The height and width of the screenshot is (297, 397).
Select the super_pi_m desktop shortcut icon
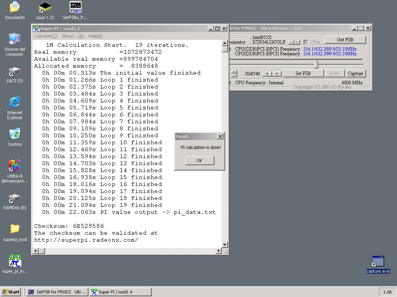(x=15, y=261)
